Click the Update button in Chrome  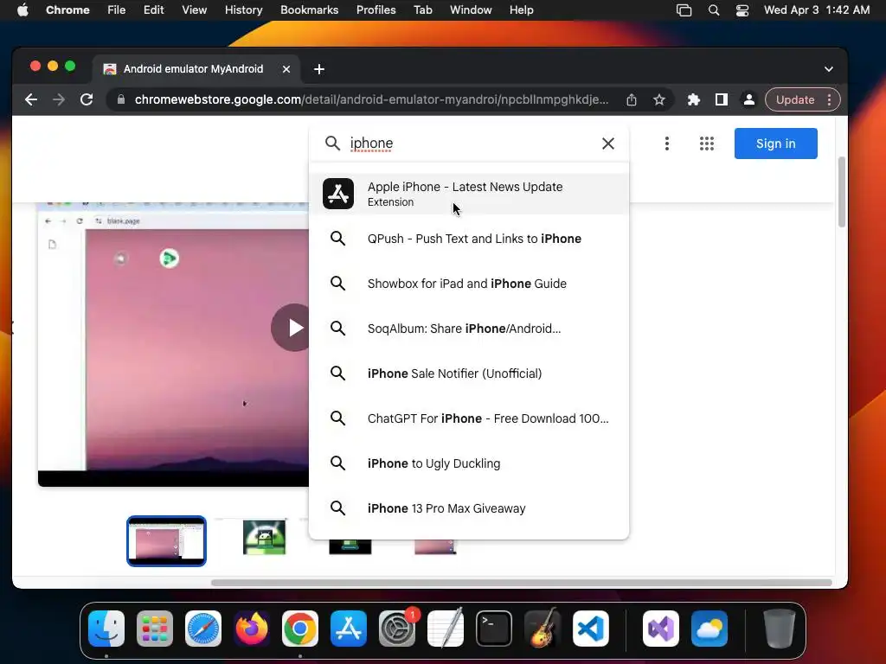795,100
